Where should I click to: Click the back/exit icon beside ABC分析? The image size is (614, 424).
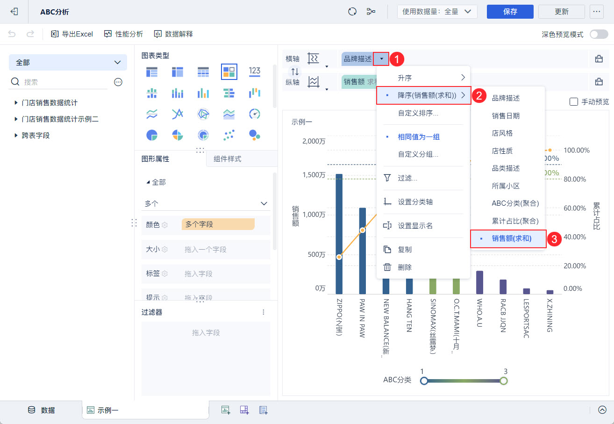point(14,12)
